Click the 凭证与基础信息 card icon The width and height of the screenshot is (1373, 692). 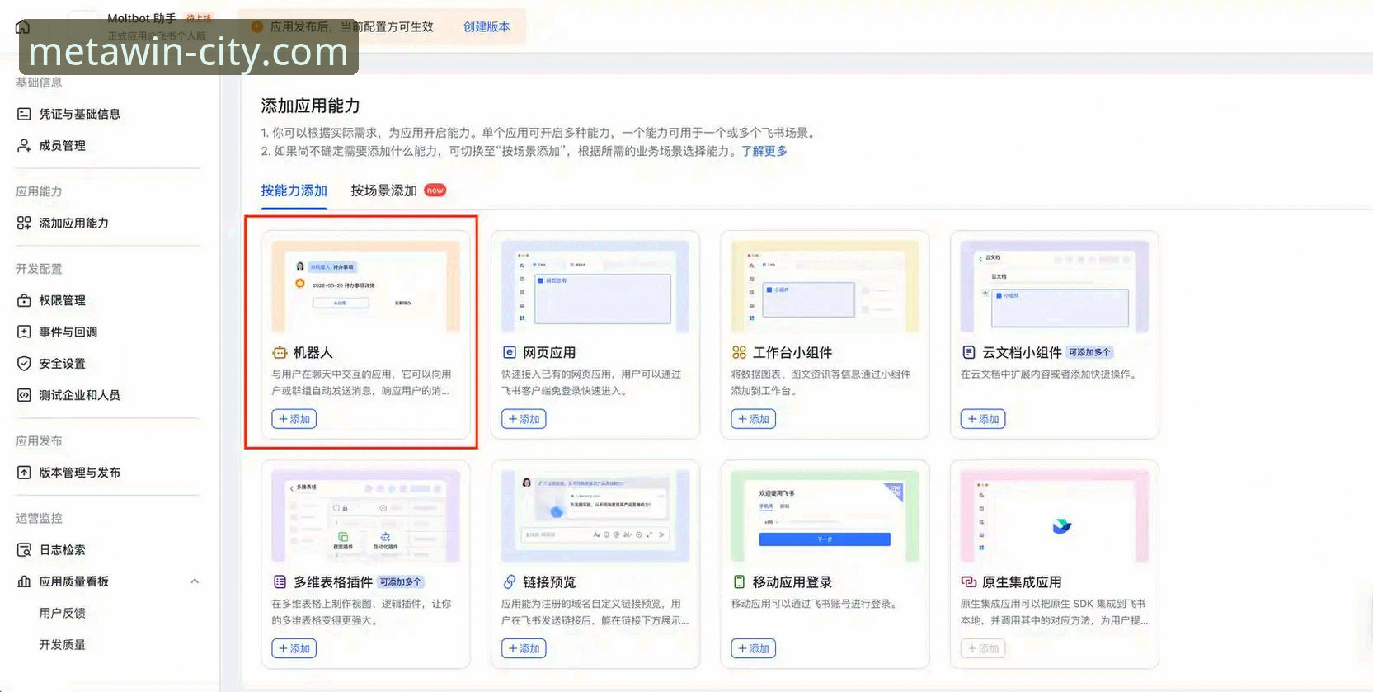click(24, 114)
